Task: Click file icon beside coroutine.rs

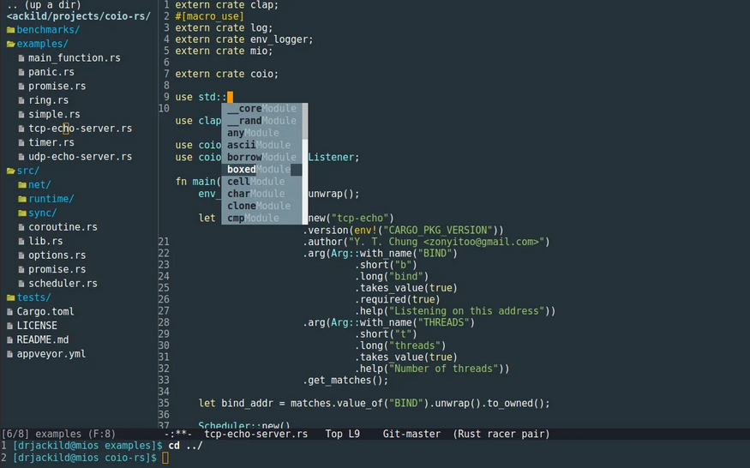Action: pyautogui.click(x=21, y=227)
